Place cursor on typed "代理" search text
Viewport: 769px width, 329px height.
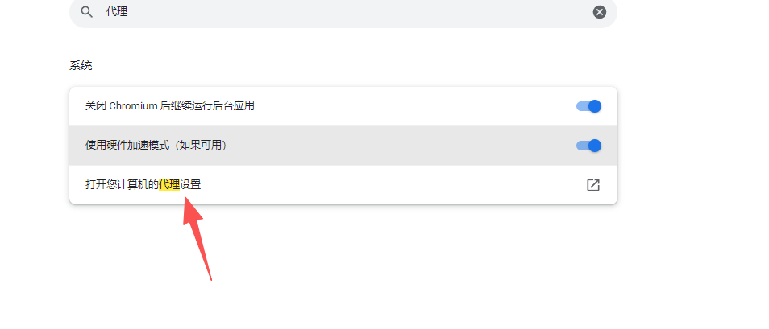coord(117,12)
